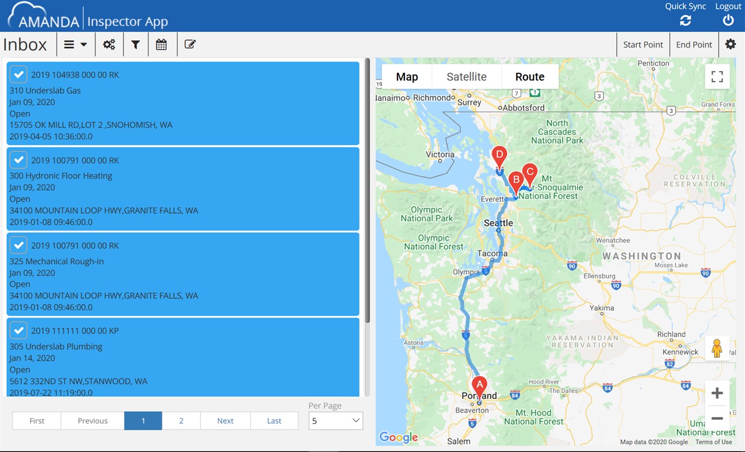Click the AMANDA cloud logo

tap(44, 16)
